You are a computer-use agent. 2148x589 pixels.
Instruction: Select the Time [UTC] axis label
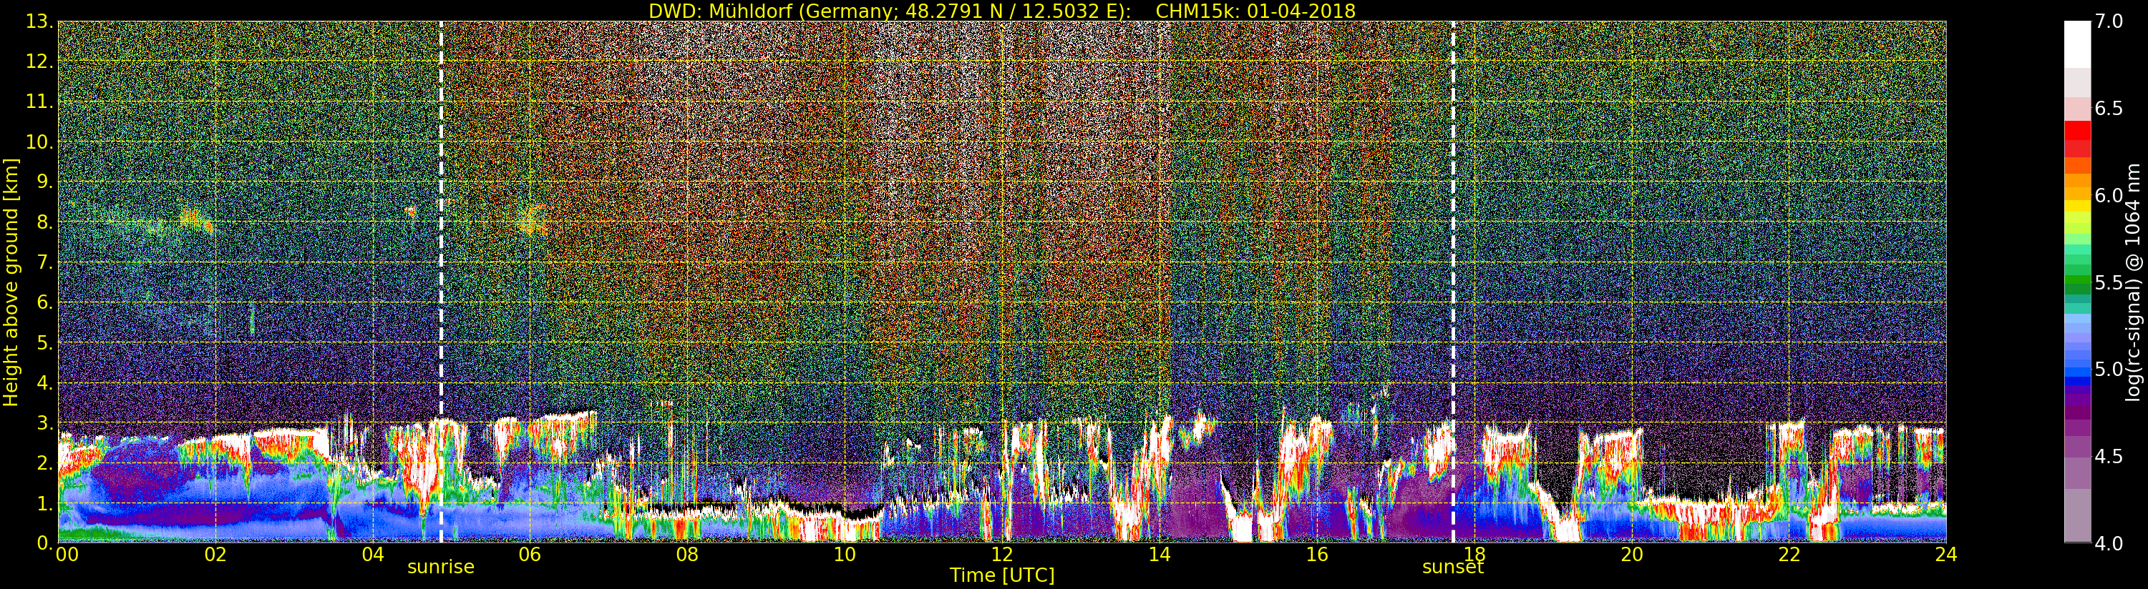point(1001,575)
